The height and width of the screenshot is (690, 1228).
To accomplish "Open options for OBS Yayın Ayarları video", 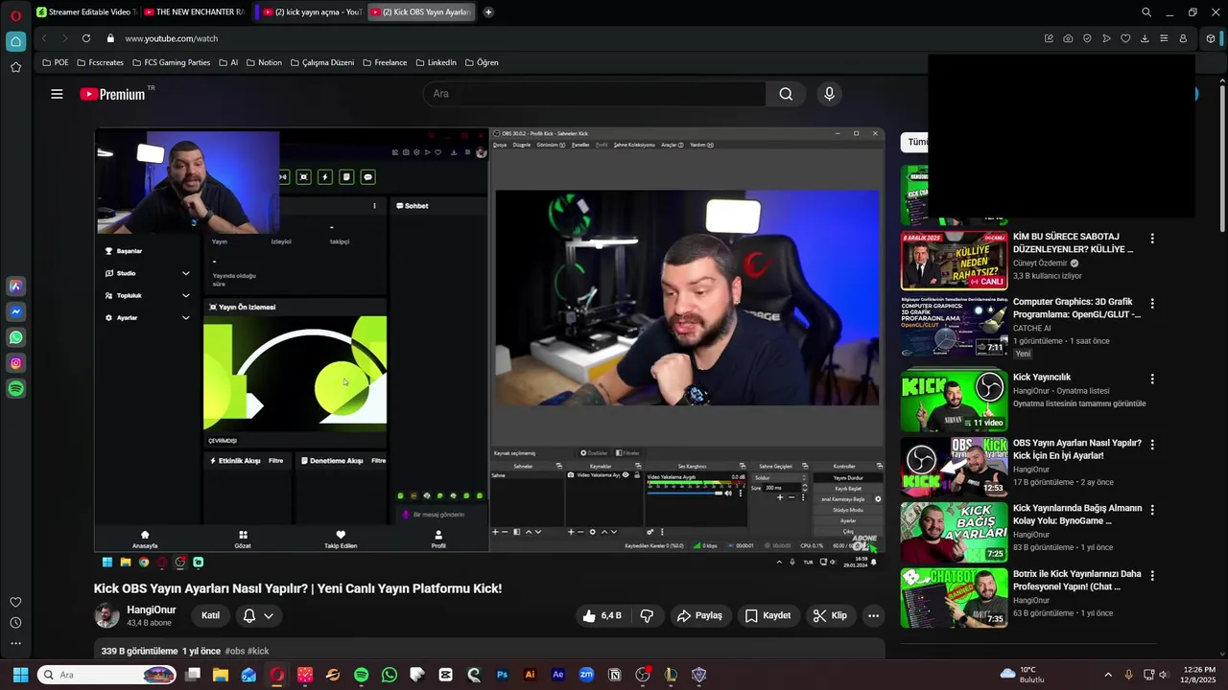I will [x=1152, y=445].
